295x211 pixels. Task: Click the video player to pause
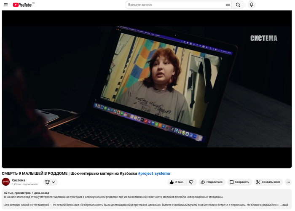pyautogui.click(x=147, y=88)
